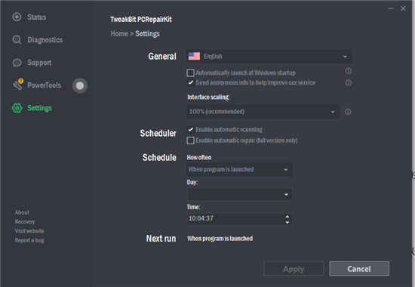Expand the How often dropdown
415x287 pixels.
click(239, 169)
